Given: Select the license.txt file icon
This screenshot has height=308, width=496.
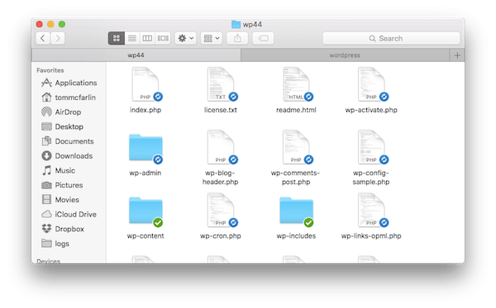Looking at the screenshot, I should [221, 84].
